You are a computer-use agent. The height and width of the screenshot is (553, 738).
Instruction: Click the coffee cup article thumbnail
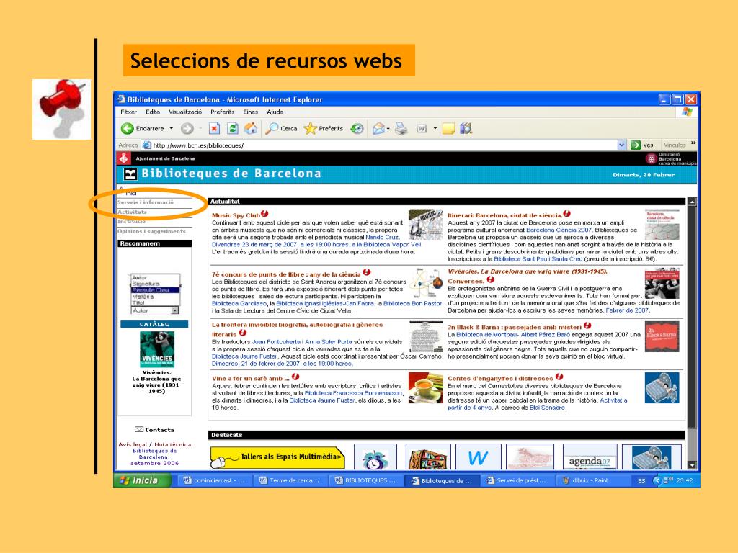pos(425,388)
